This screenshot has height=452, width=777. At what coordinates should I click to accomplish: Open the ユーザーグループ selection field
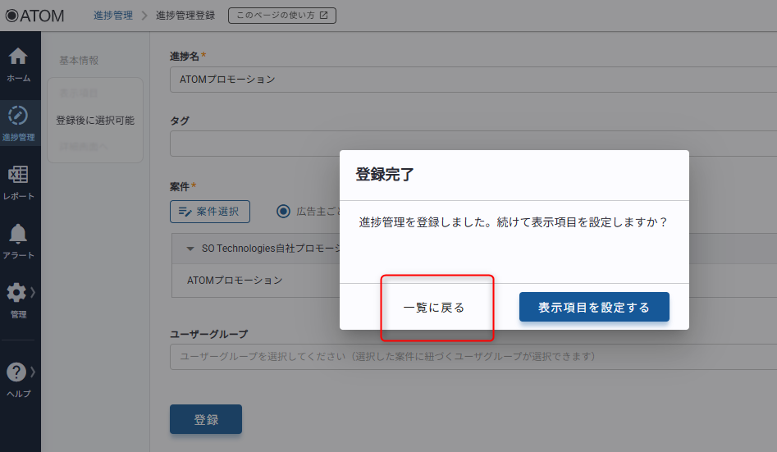click(468, 357)
